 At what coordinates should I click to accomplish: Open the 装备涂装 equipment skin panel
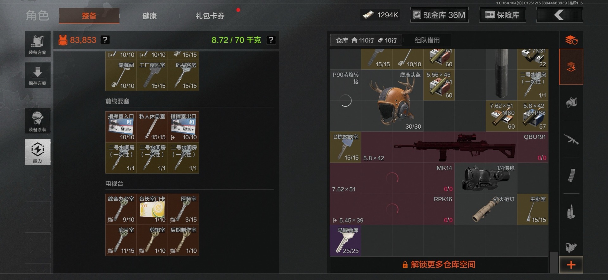(x=38, y=121)
